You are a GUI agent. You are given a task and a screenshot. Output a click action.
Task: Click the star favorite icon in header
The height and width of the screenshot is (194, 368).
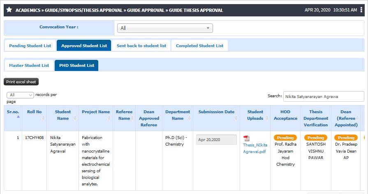tap(9, 10)
